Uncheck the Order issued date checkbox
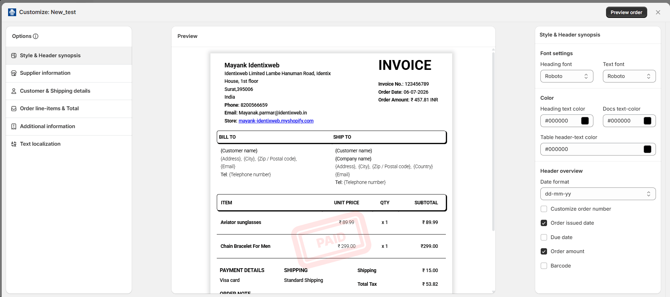670x297 pixels. click(544, 223)
